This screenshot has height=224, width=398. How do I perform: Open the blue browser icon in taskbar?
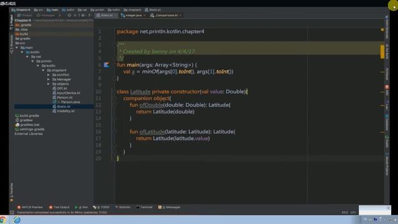click(17, 220)
